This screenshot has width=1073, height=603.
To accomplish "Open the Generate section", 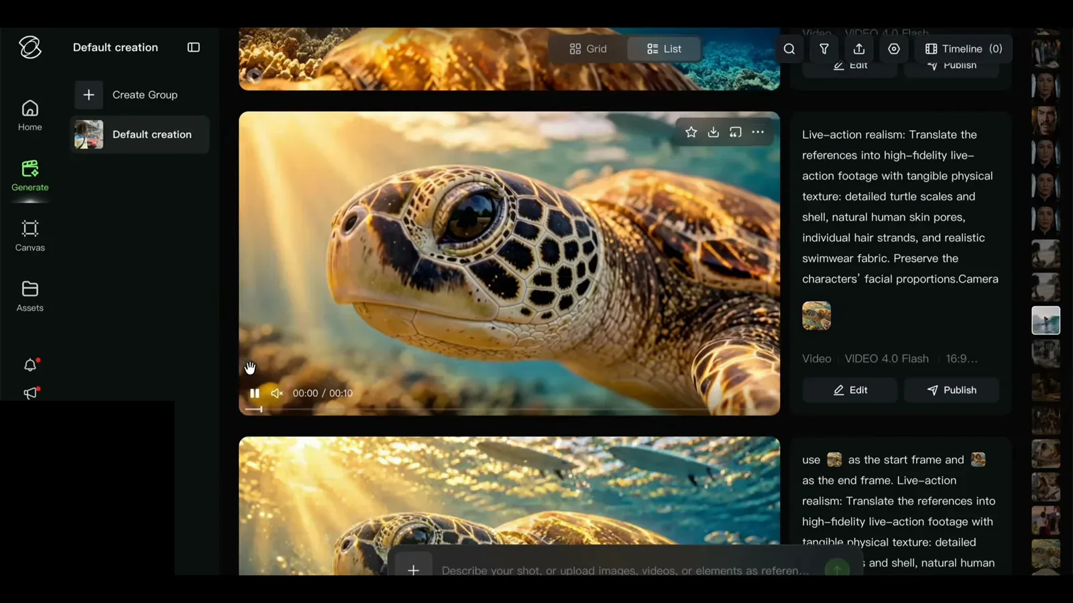I will tap(30, 176).
